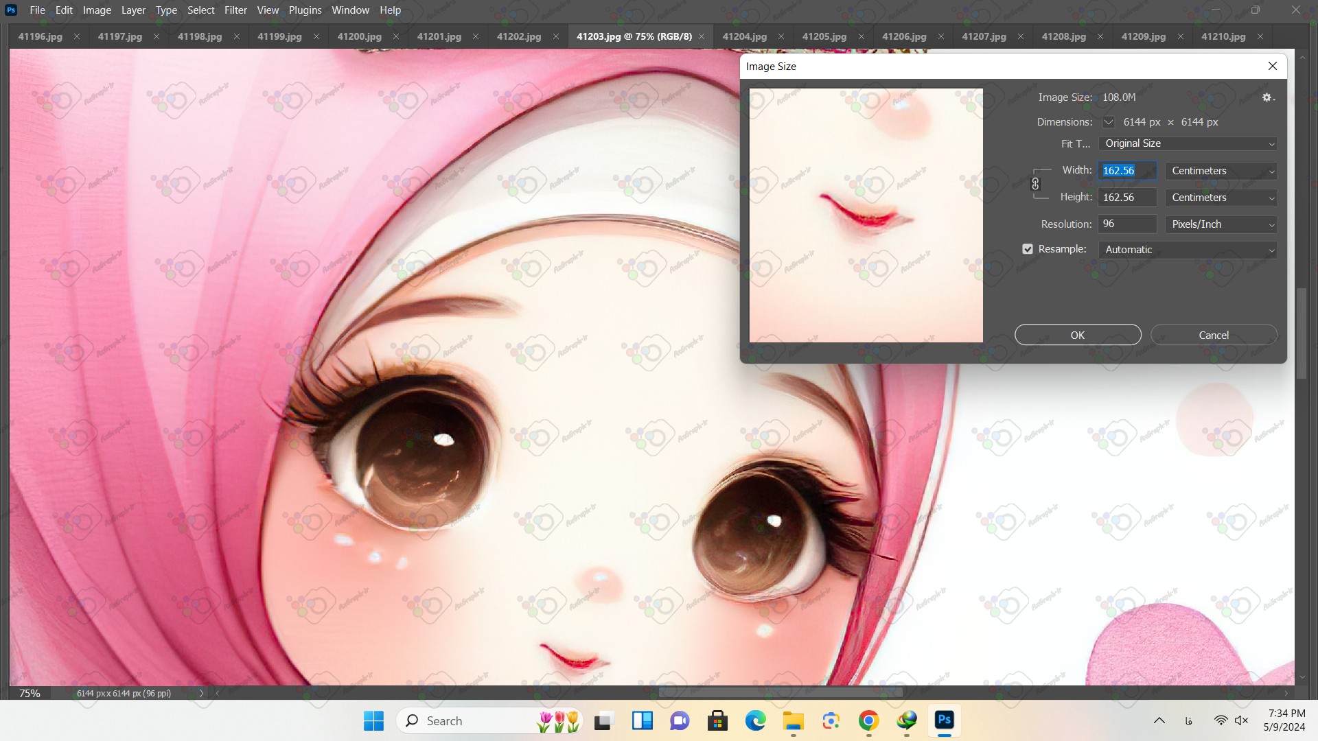This screenshot has height=741, width=1318.
Task: Click the taskbar Search box
Action: (491, 720)
